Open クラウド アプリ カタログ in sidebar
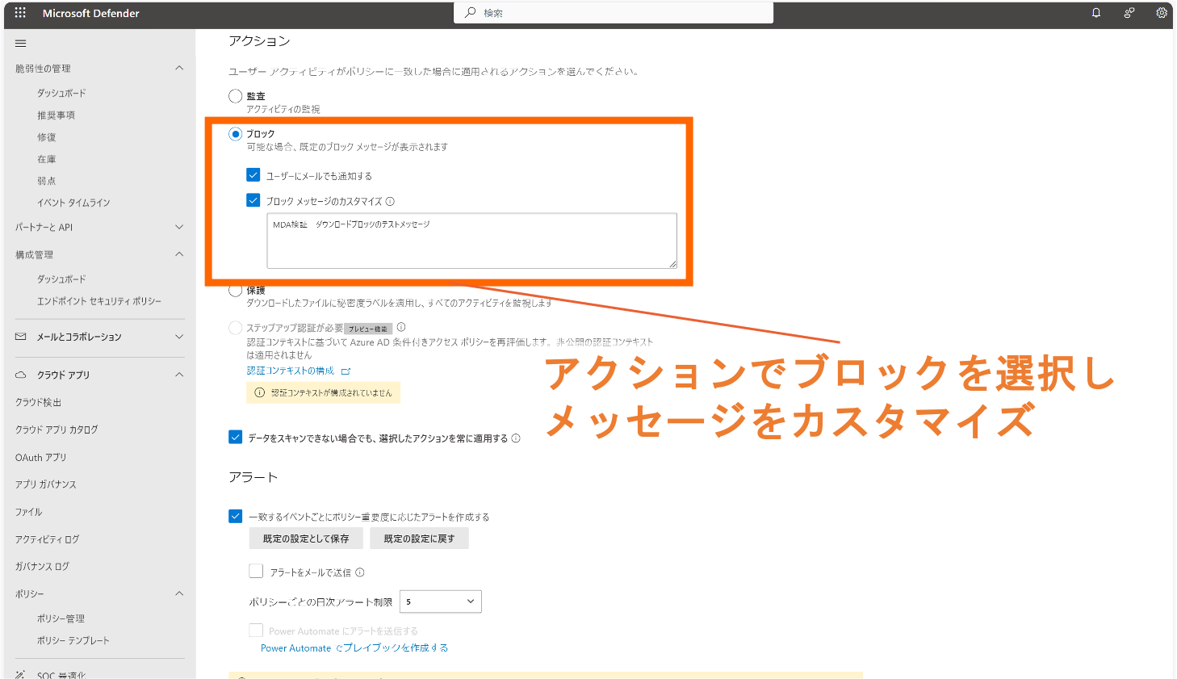This screenshot has width=1177, height=679. pyautogui.click(x=57, y=430)
